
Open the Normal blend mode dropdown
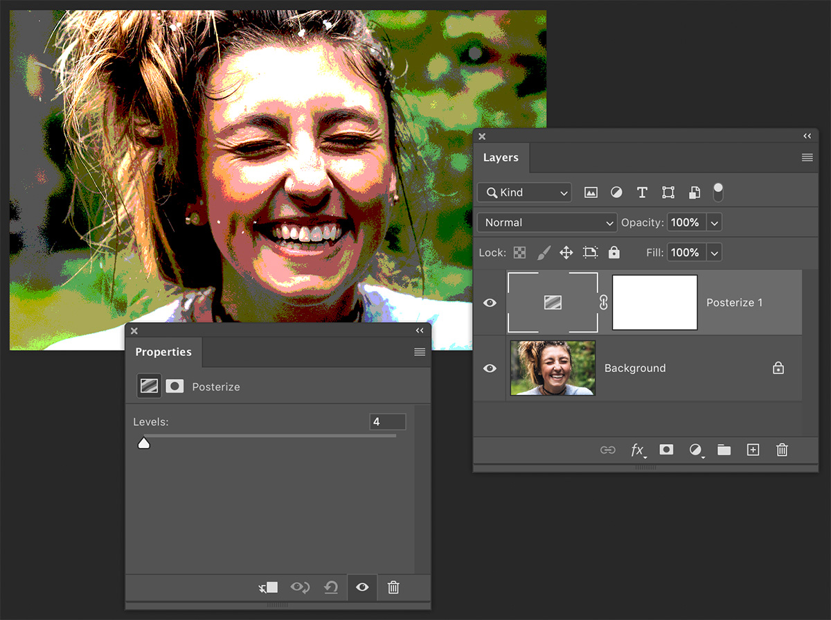click(x=547, y=222)
